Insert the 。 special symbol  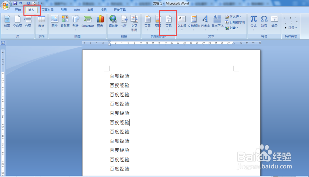290,18
